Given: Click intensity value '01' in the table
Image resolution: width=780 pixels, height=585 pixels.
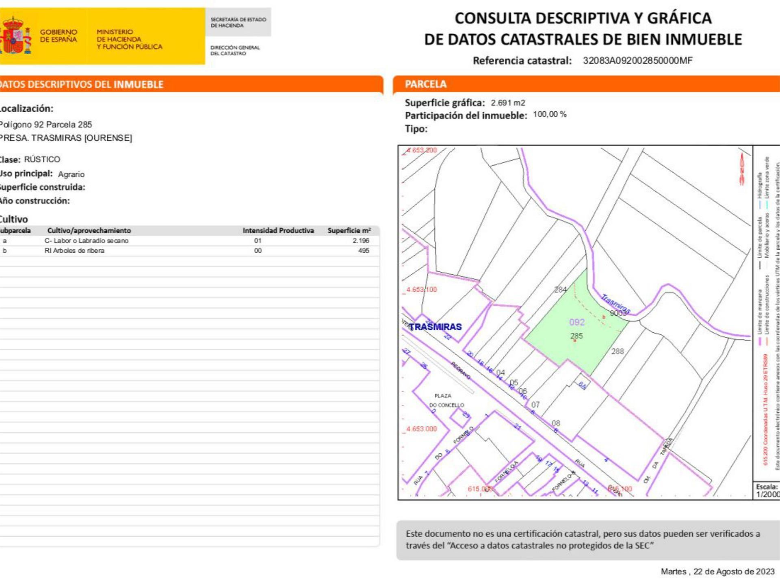Looking at the screenshot, I should point(258,240).
